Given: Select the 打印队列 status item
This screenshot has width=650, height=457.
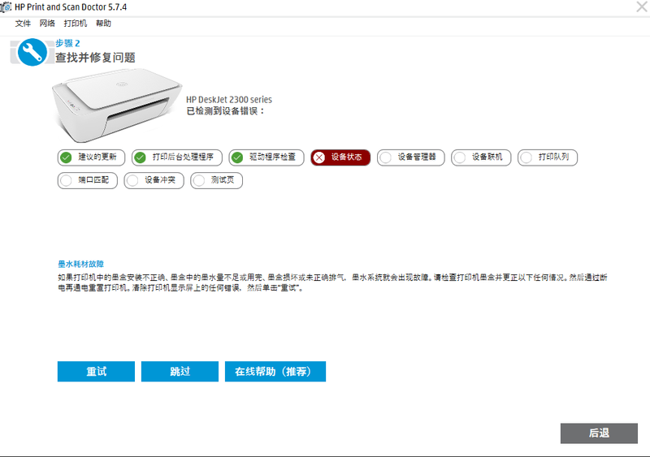Looking at the screenshot, I should [x=547, y=157].
